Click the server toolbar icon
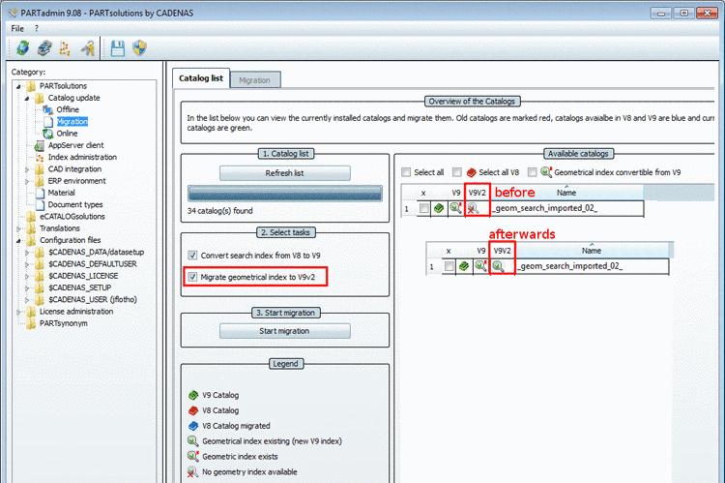 43,48
